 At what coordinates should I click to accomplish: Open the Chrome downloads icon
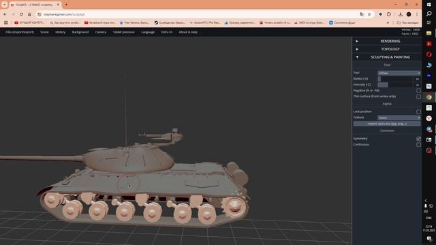click(401, 14)
